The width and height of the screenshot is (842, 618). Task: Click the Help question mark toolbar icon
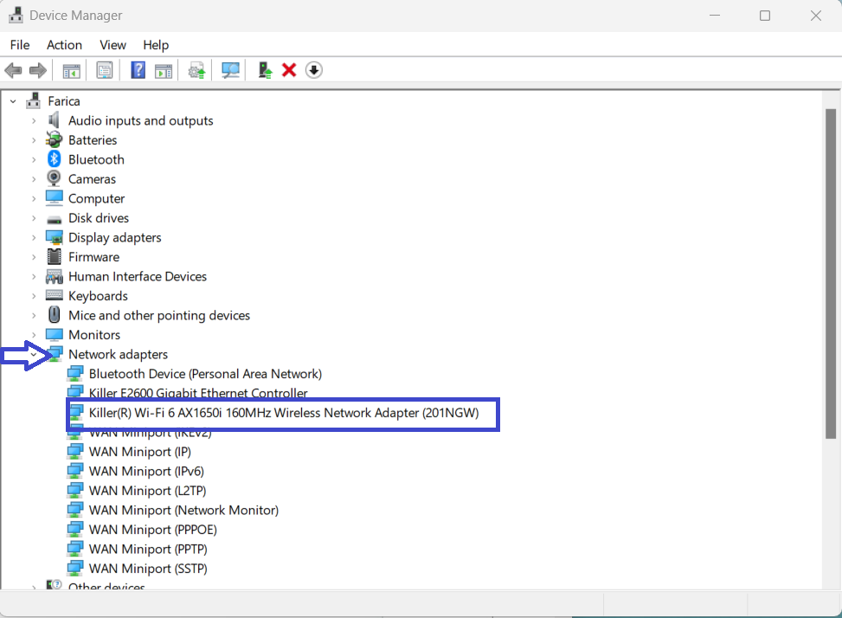[x=138, y=70]
